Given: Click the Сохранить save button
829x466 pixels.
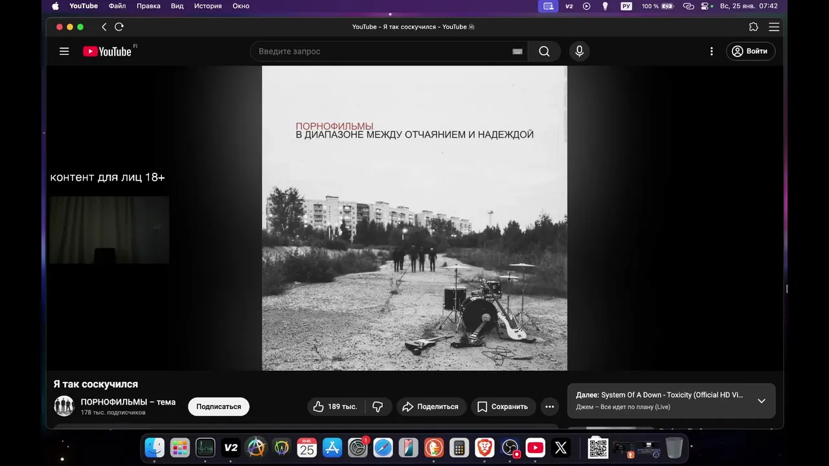Looking at the screenshot, I should point(503,406).
